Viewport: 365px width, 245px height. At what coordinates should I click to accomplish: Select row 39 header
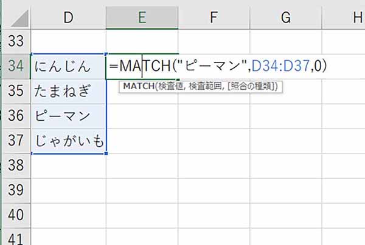tap(16, 190)
